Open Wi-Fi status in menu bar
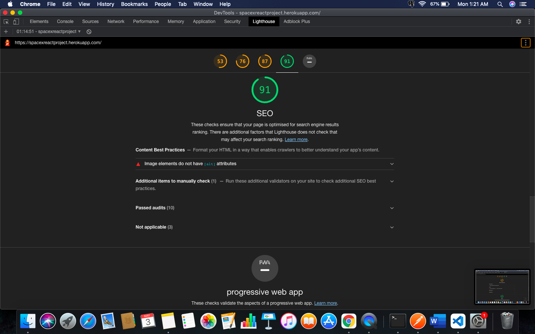Image resolution: width=535 pixels, height=334 pixels. click(x=422, y=4)
